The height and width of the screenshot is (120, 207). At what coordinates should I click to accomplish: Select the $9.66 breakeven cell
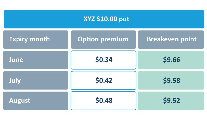[x=172, y=60]
